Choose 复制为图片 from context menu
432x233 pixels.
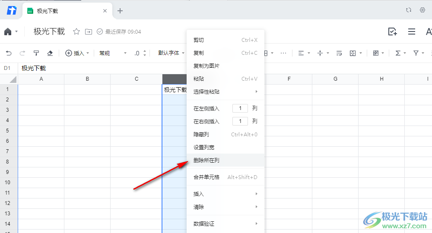tap(226, 66)
